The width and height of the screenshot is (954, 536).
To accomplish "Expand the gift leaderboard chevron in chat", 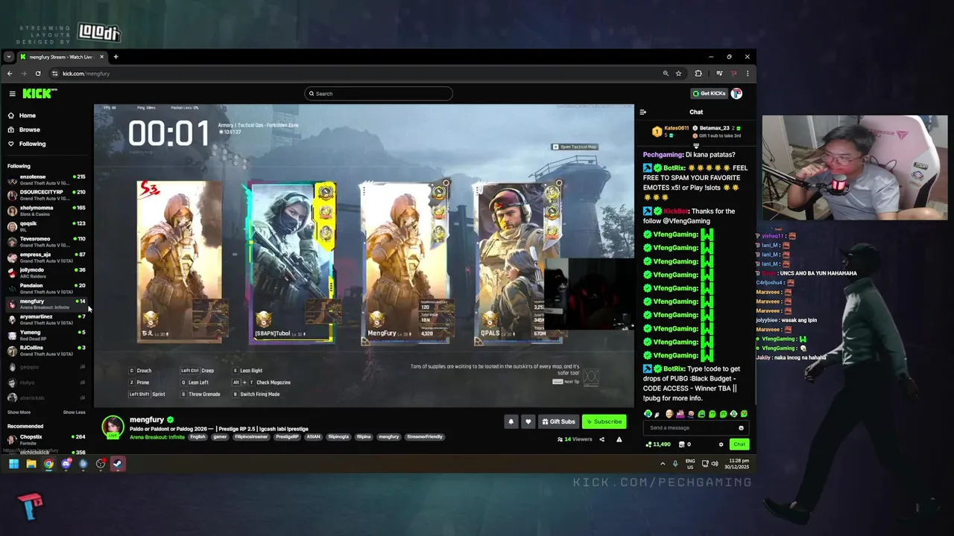I will [696, 146].
